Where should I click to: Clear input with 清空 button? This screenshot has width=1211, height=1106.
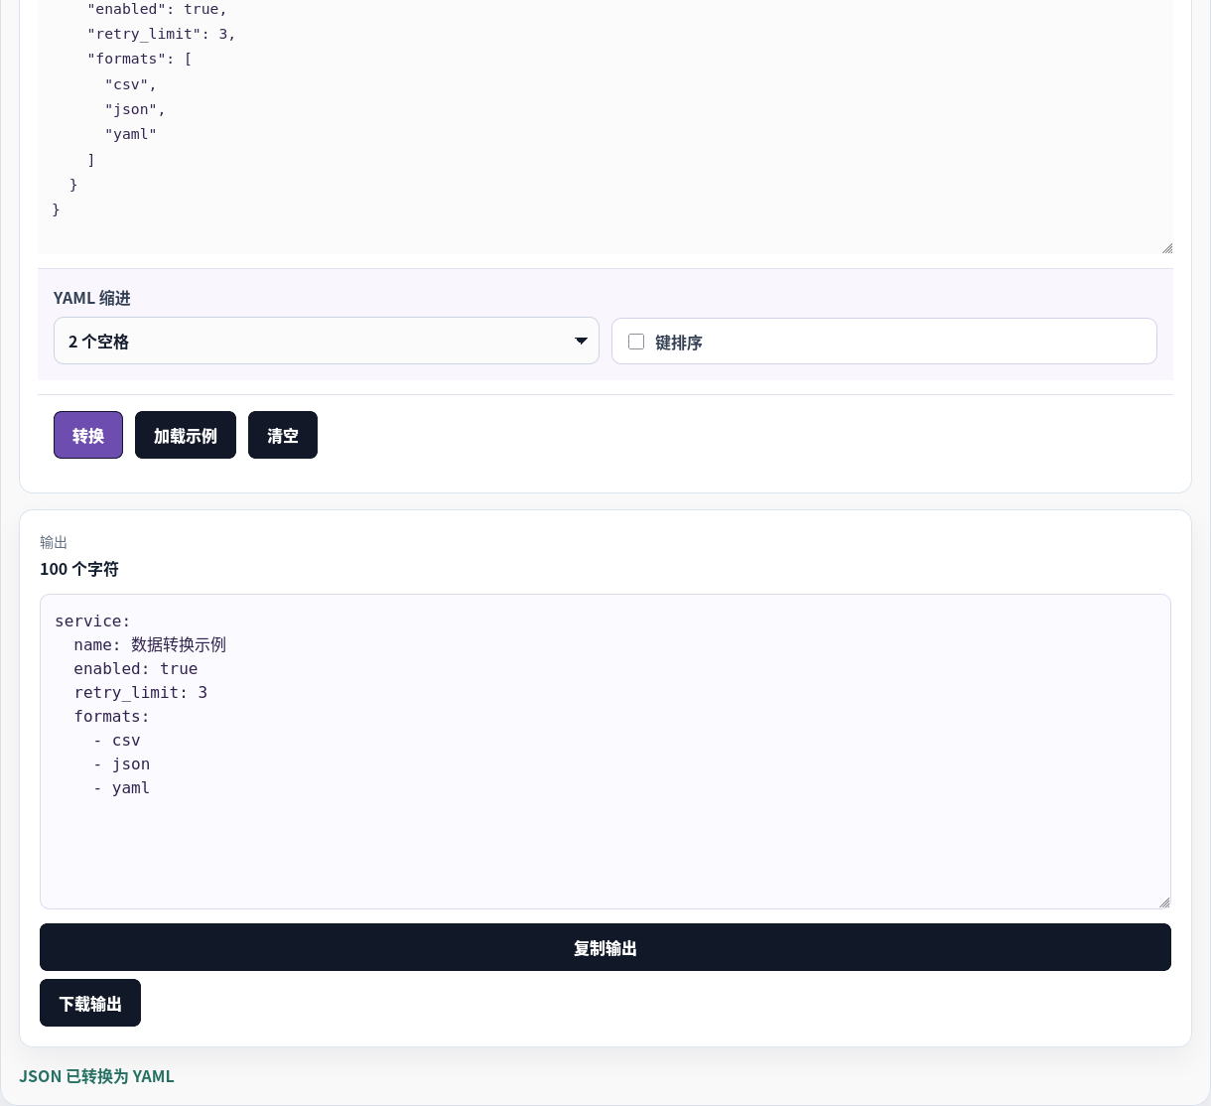coord(283,435)
